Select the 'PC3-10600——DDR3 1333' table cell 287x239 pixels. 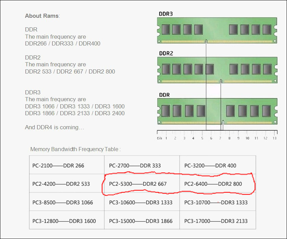click(x=142, y=202)
